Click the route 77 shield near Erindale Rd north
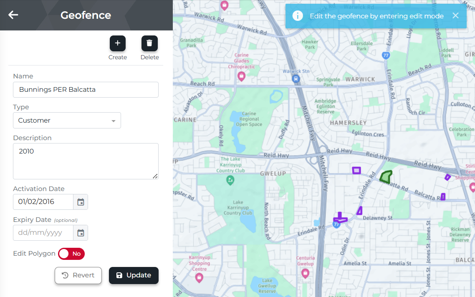Viewport: 475px width, 297px height. tap(386, 55)
